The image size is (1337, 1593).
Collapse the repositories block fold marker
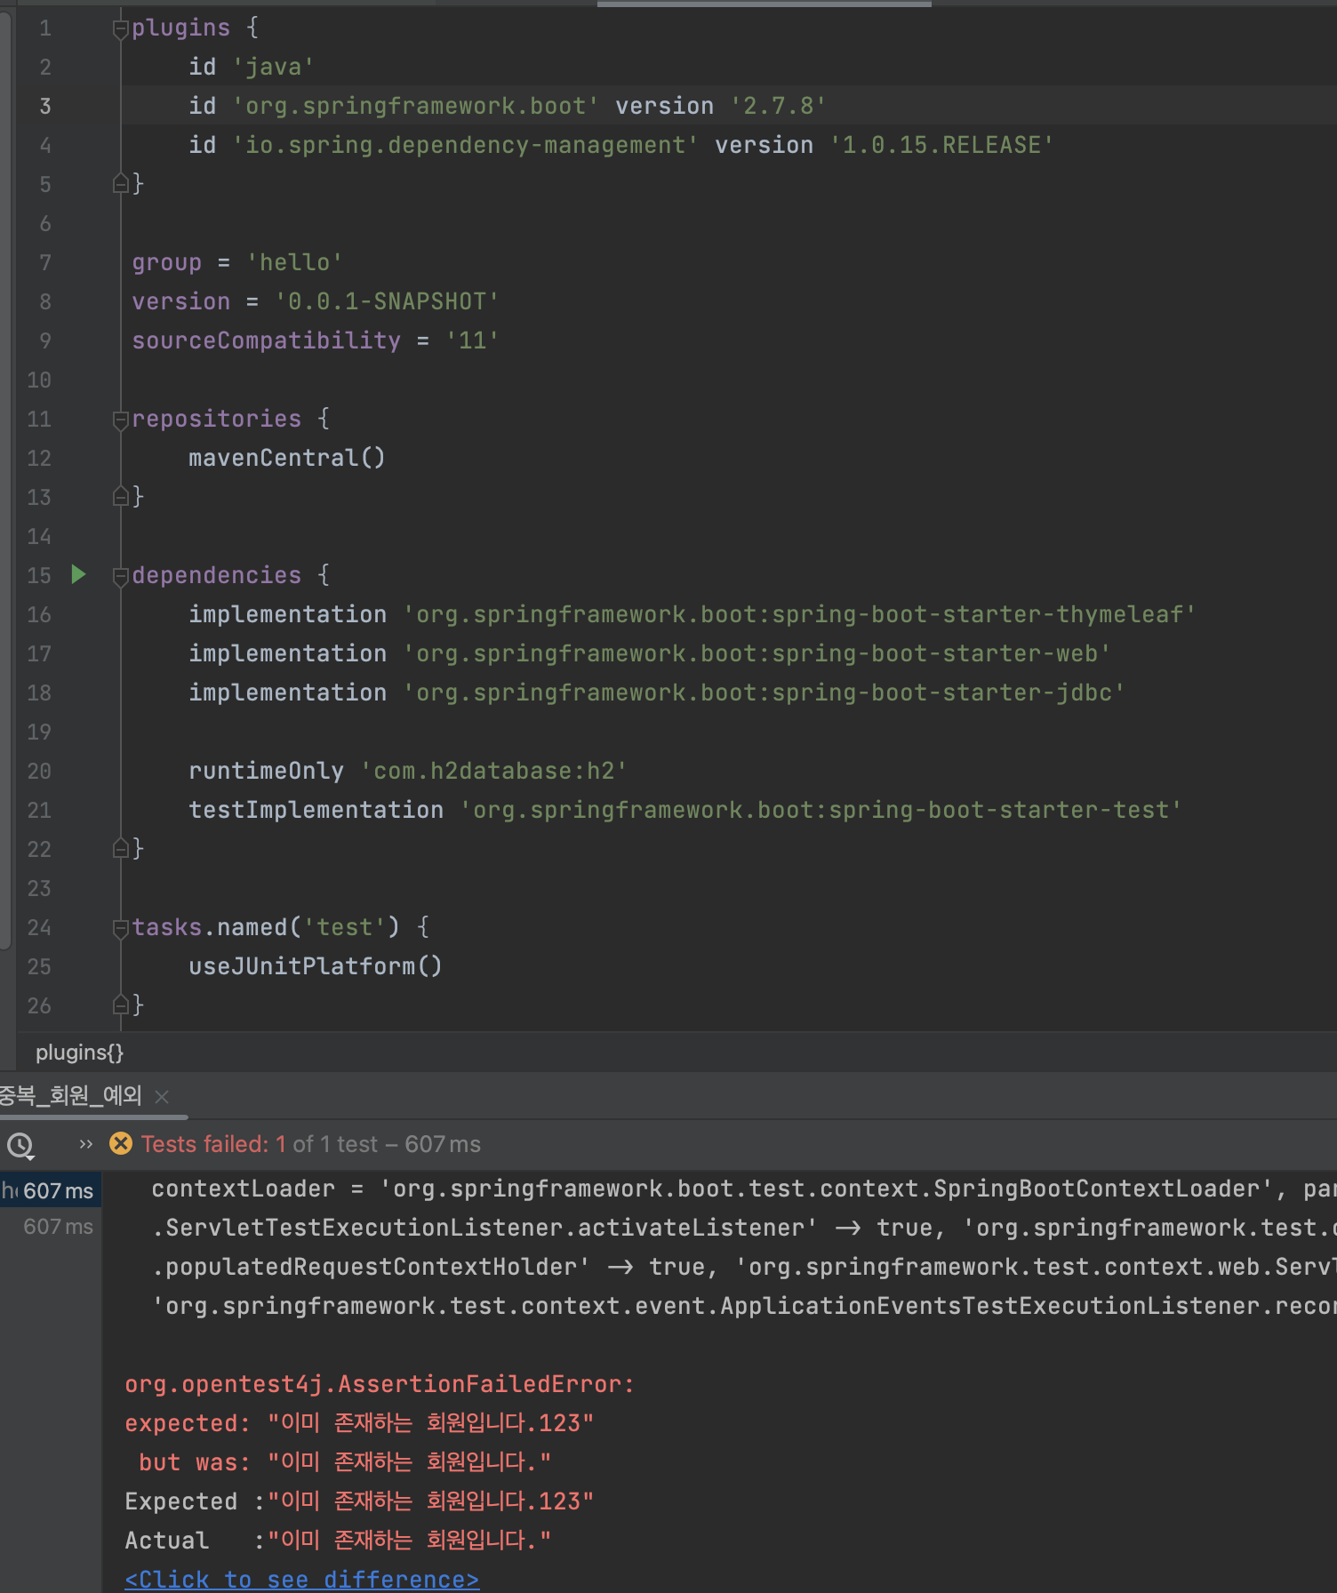pos(121,420)
